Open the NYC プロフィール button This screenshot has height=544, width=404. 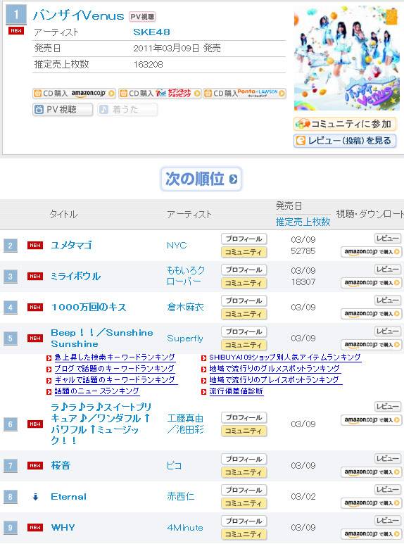point(244,239)
